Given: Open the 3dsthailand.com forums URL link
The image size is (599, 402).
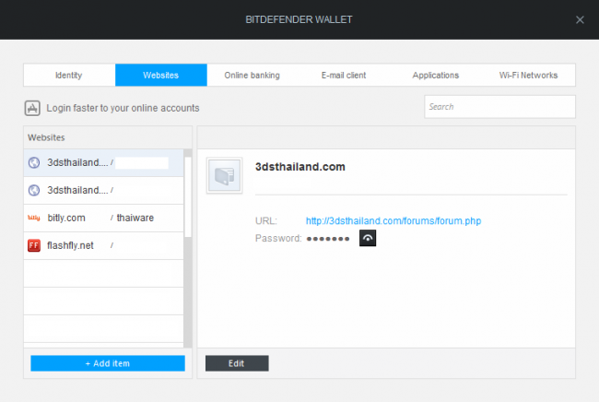Looking at the screenshot, I should pyautogui.click(x=393, y=221).
